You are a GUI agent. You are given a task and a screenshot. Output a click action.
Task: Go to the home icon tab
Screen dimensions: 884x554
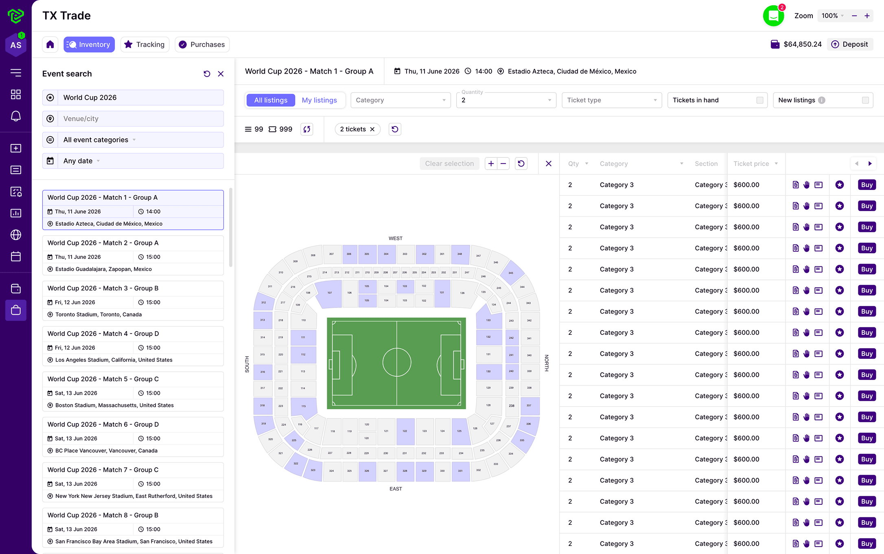[x=50, y=44]
